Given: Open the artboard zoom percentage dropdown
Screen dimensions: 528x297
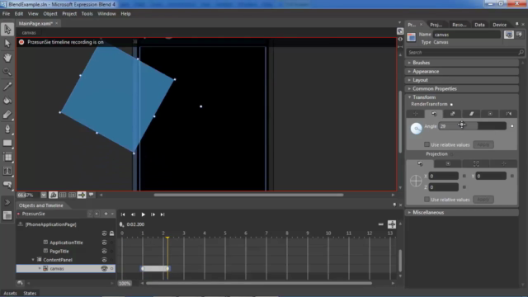Looking at the screenshot, I should click(x=44, y=195).
